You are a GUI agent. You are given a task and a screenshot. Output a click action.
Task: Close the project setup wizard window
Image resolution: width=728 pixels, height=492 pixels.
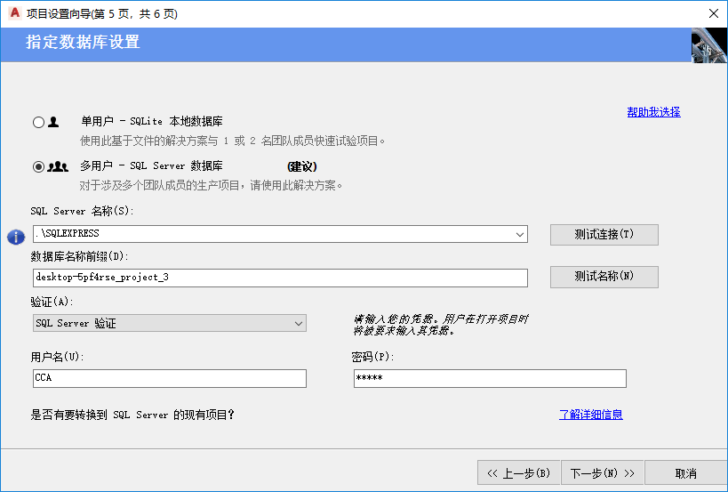pos(714,13)
